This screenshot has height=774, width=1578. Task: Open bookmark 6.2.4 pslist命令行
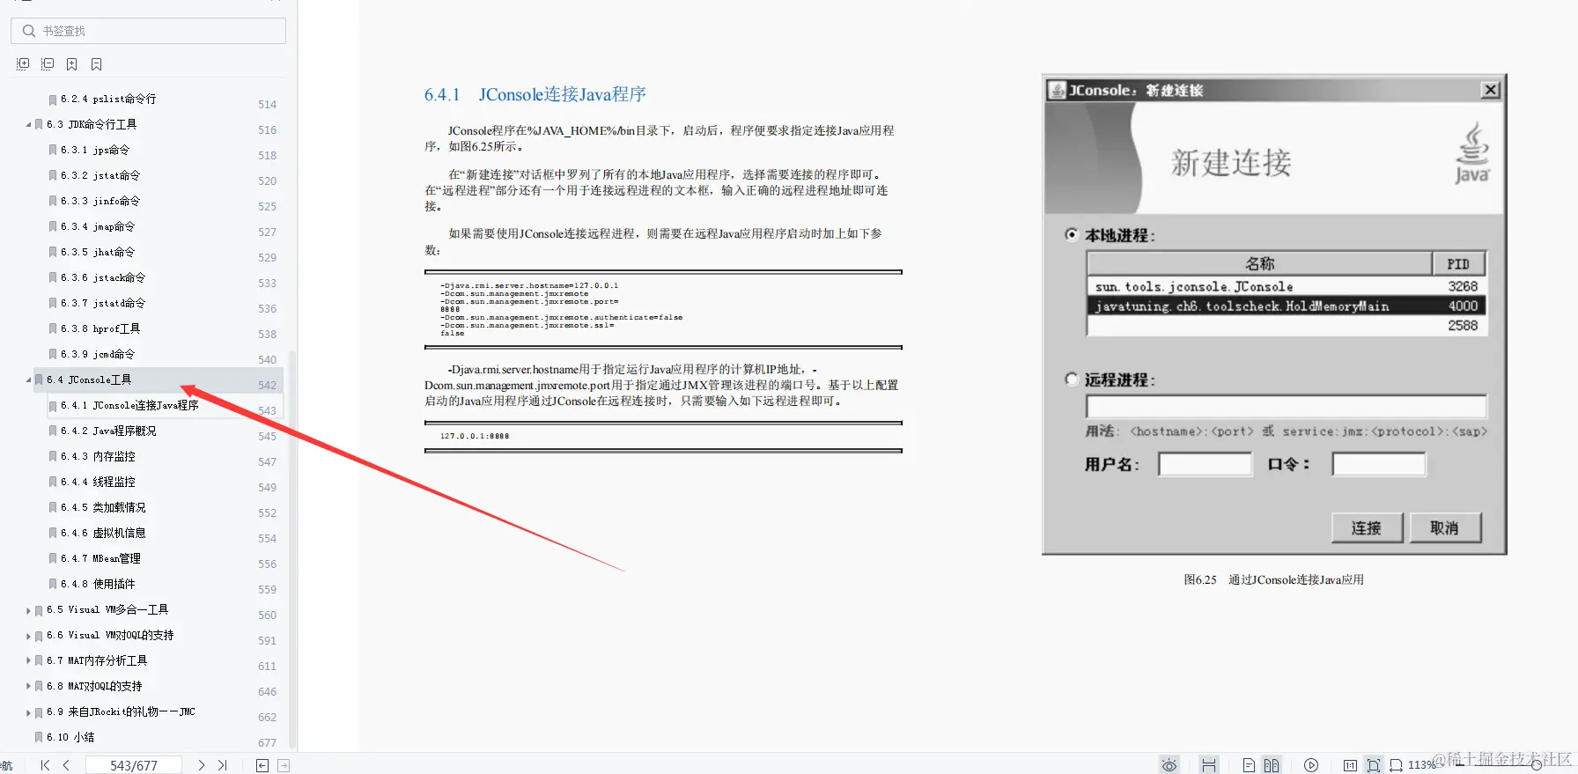coord(108,99)
